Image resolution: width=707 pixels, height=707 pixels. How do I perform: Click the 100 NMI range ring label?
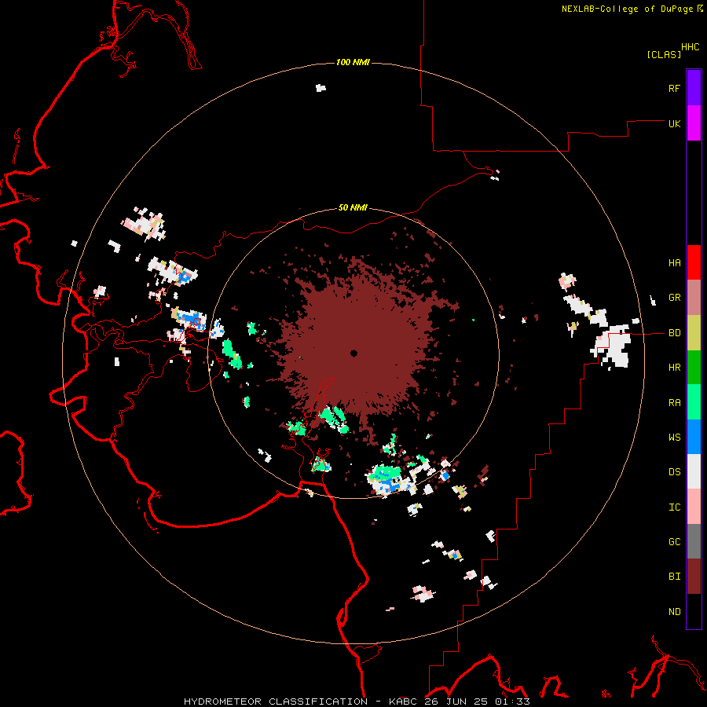[353, 62]
